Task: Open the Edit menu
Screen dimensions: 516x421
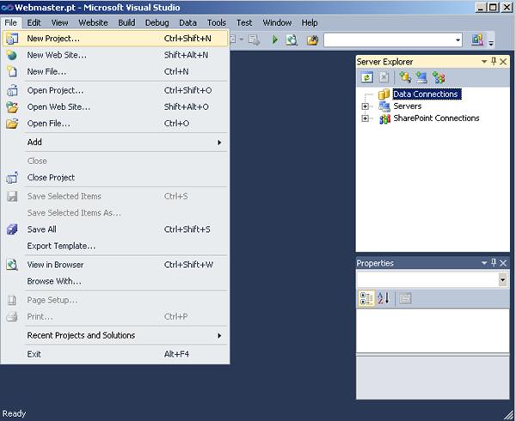Action: [34, 22]
